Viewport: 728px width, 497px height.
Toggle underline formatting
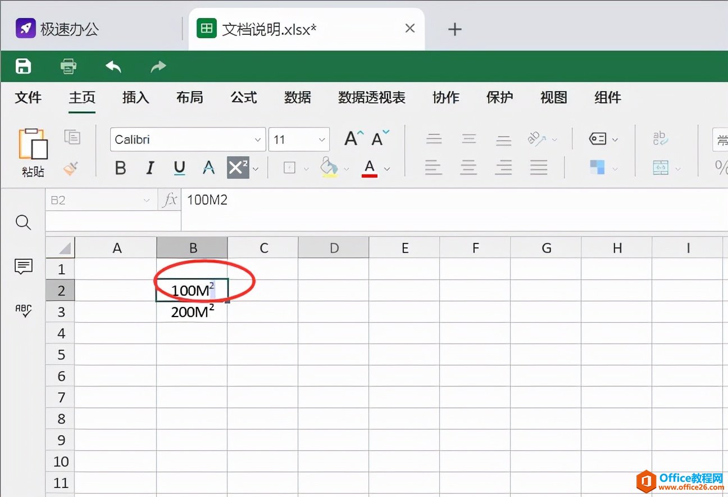(x=180, y=168)
